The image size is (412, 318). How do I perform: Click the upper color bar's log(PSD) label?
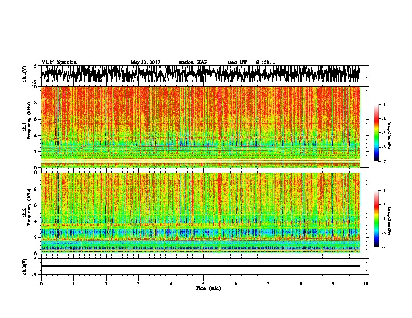coord(390,136)
